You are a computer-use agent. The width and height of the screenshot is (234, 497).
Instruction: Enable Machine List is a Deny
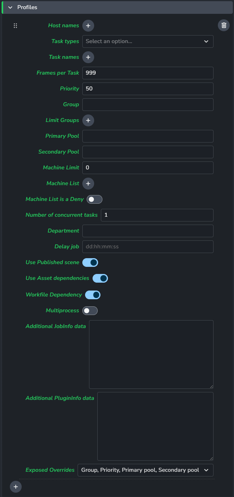click(95, 199)
